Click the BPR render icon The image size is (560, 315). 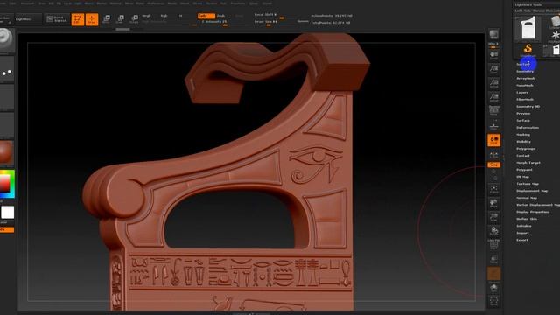coord(493,35)
